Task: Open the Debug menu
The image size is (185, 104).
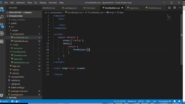Action: [x=43, y=3]
